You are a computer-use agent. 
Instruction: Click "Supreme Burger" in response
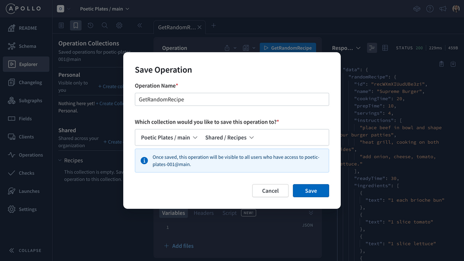[399, 91]
